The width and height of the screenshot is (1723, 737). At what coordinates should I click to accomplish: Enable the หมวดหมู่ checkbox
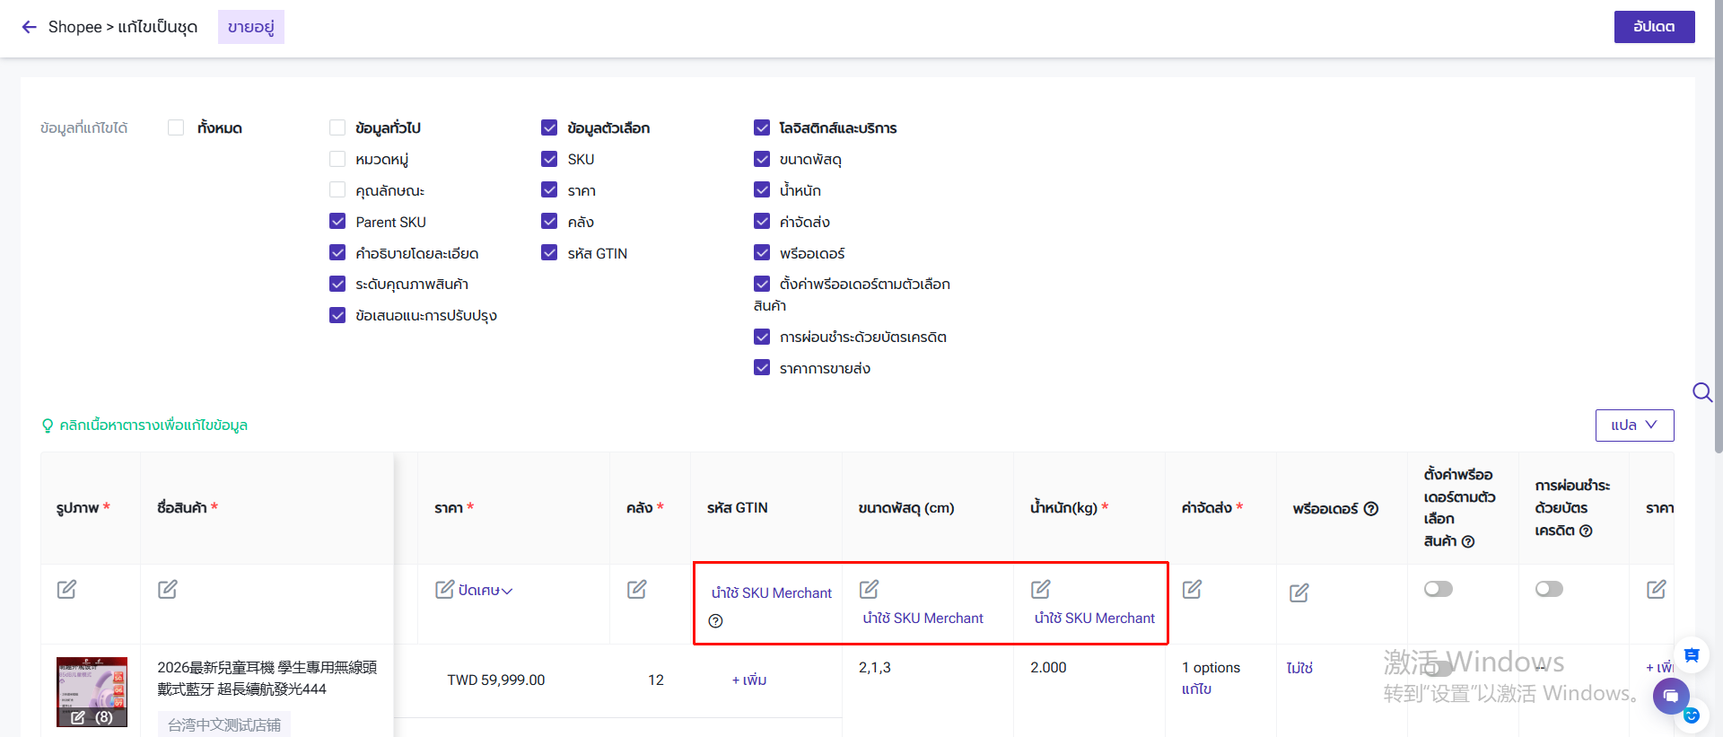(x=337, y=159)
